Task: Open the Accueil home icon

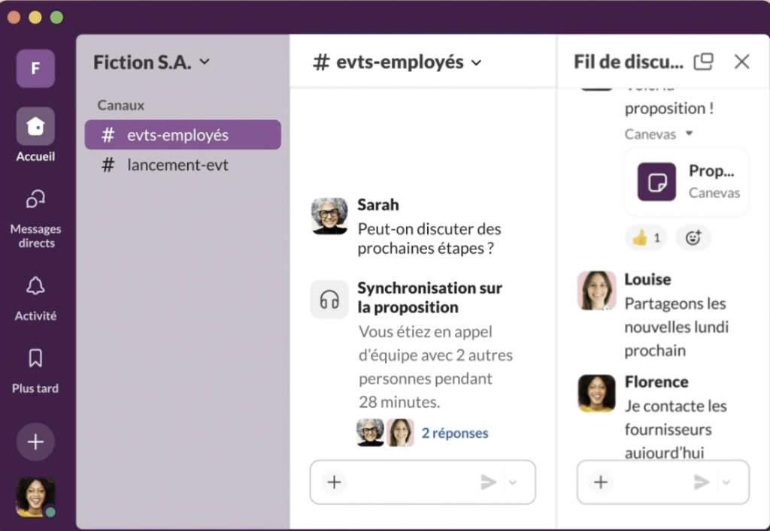Action: pyautogui.click(x=35, y=126)
